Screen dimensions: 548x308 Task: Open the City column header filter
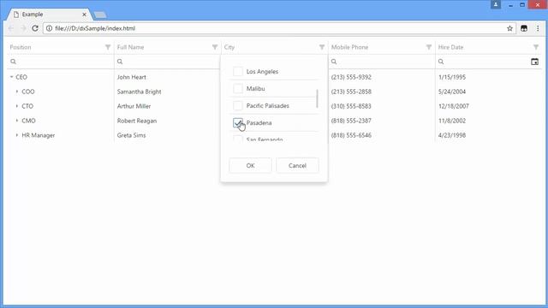click(x=322, y=47)
